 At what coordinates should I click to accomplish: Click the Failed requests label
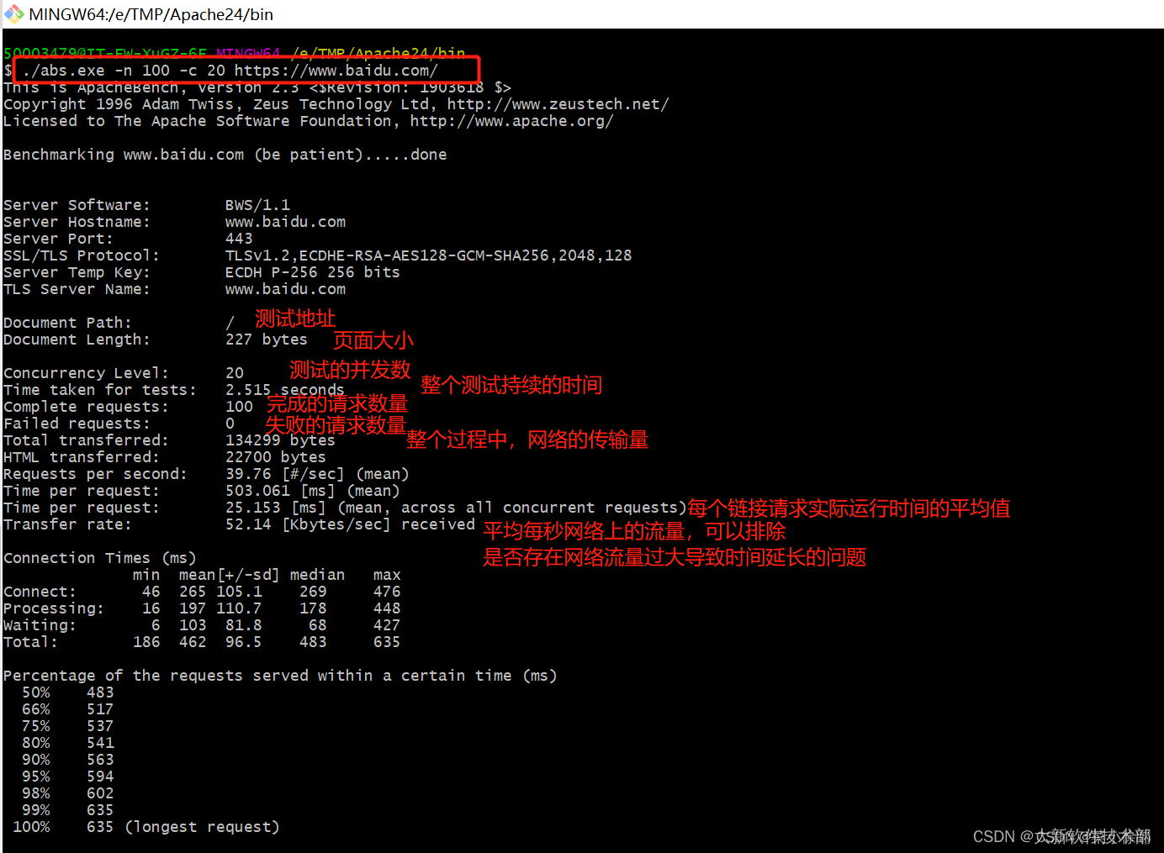click(77, 424)
